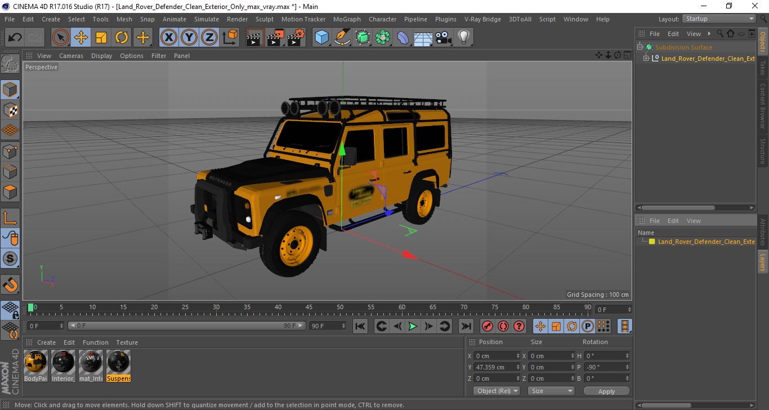Click Make Editable icon in left toolbar
The height and width of the screenshot is (410, 769).
point(10,64)
